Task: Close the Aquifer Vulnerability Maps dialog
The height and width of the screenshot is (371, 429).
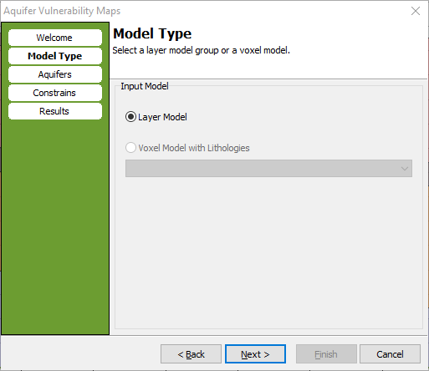Action: pyautogui.click(x=416, y=11)
